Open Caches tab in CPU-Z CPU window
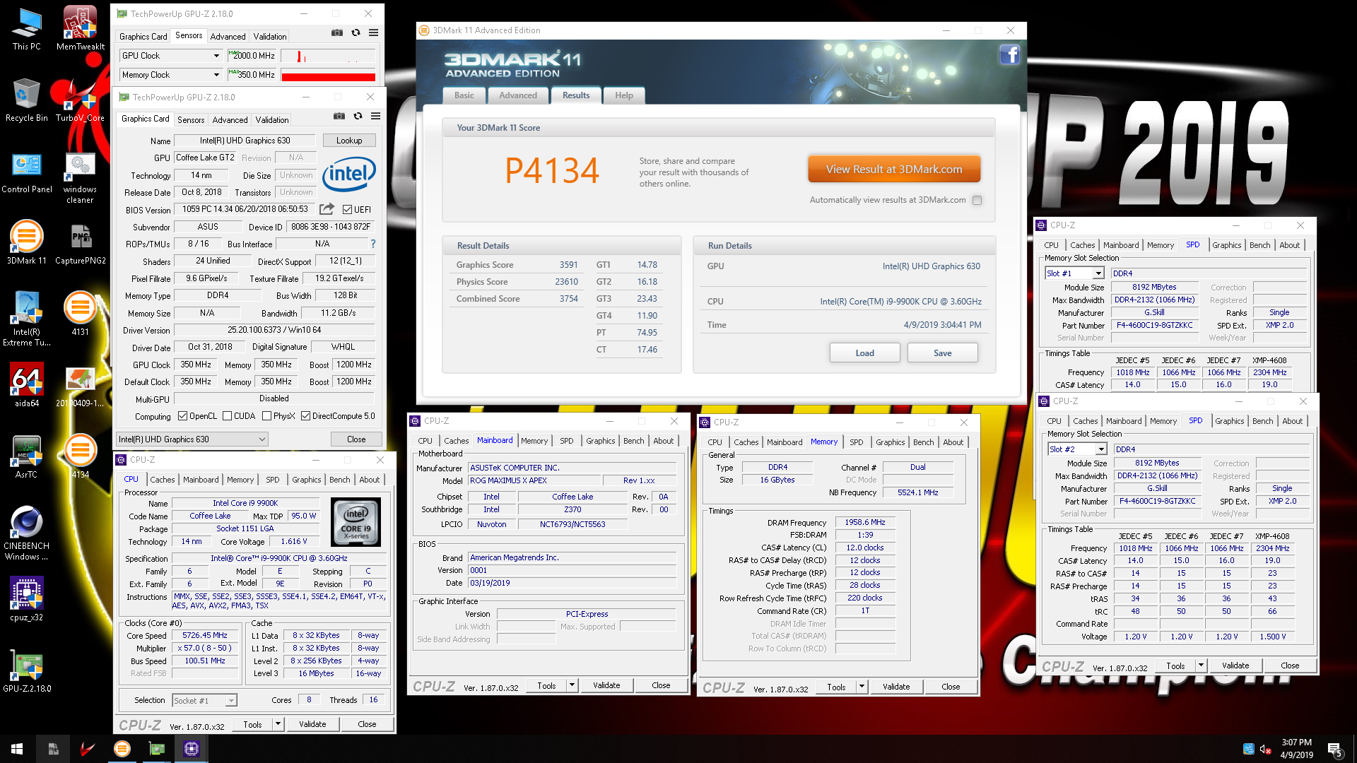 163,480
